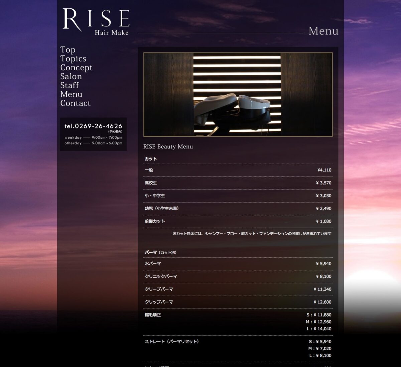401x367 pixels.
Task: Click Menu in the left navigation
Action: [71, 95]
